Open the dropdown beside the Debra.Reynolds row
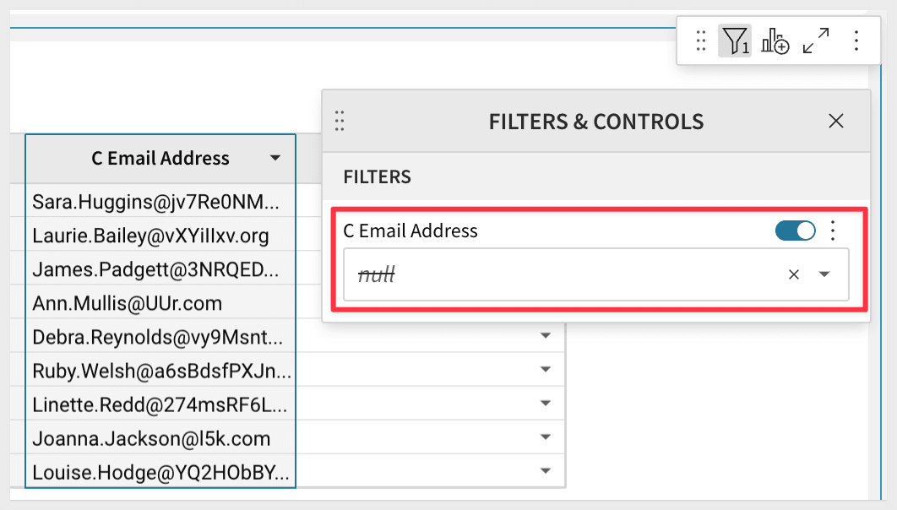 pyautogui.click(x=545, y=336)
